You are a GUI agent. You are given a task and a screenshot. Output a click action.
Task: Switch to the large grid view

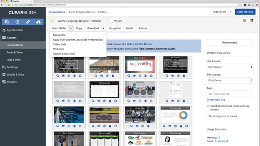tap(252, 21)
